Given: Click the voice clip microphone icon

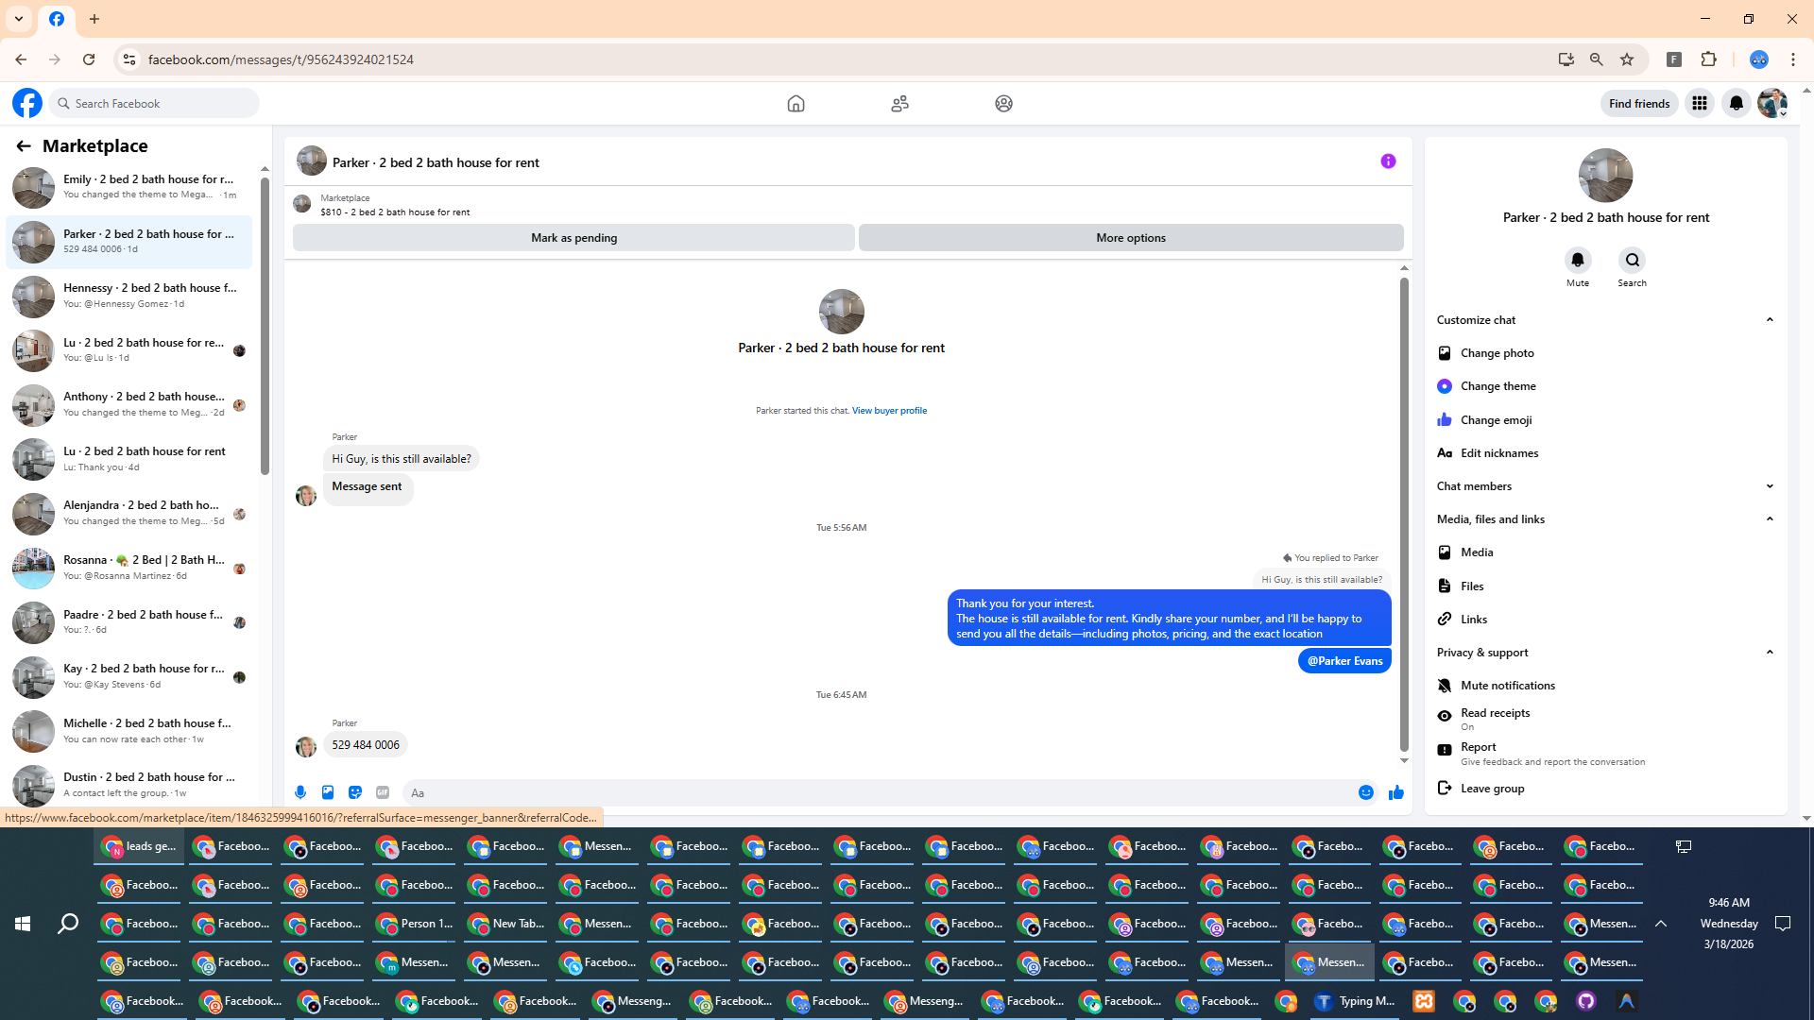Looking at the screenshot, I should pyautogui.click(x=300, y=792).
